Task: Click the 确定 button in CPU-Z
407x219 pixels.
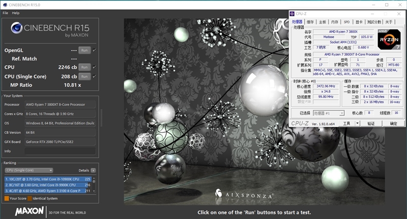Action: [393, 123]
